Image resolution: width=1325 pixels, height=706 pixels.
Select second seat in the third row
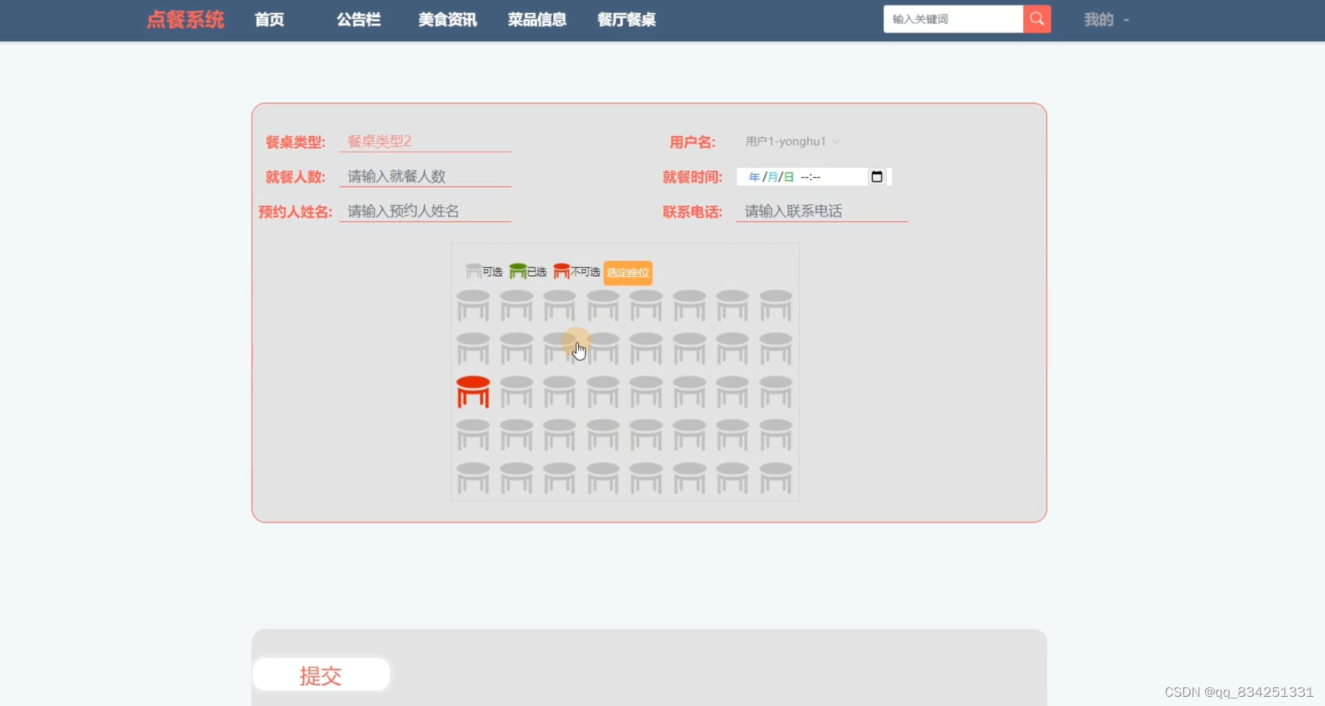coord(516,392)
